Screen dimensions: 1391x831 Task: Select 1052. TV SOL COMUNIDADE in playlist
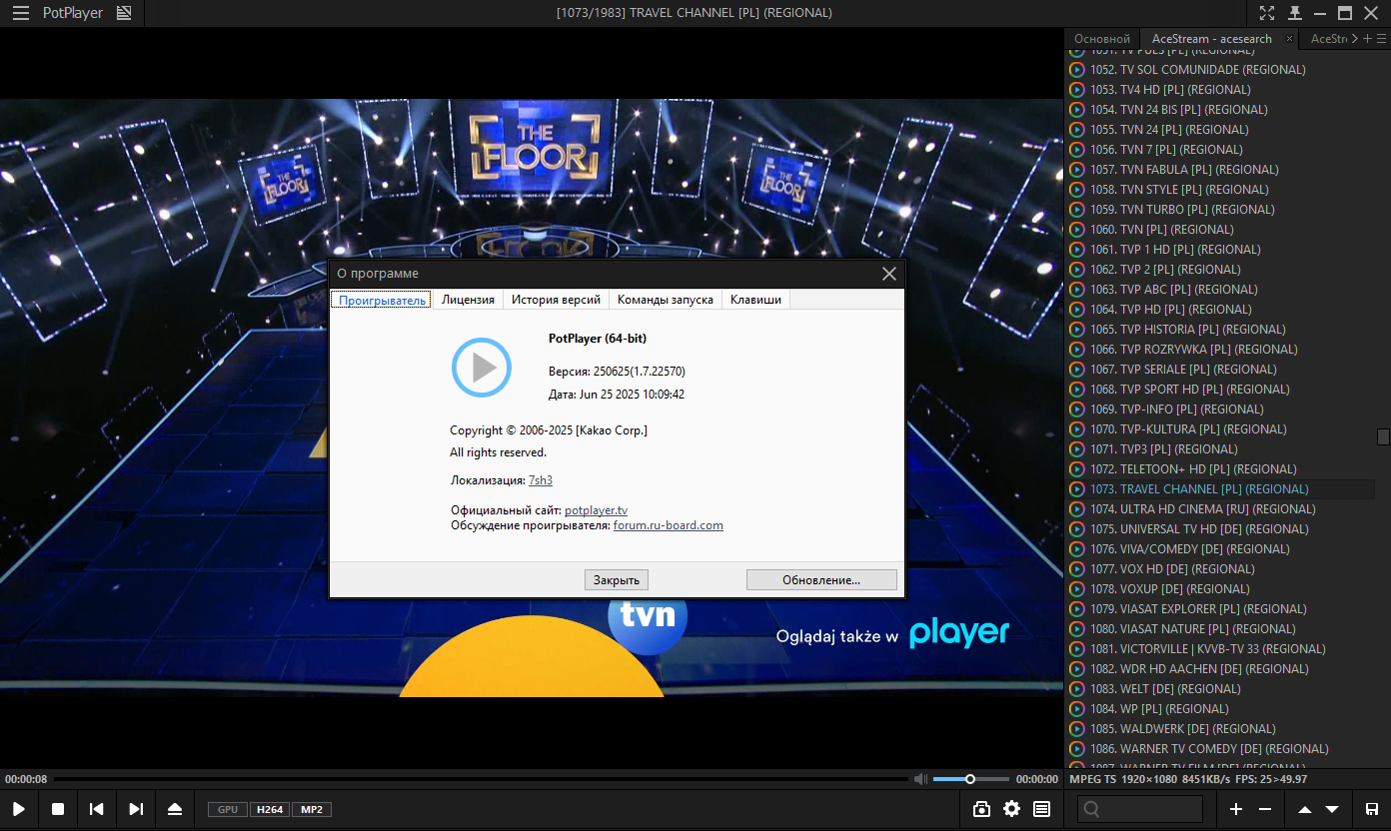[1220, 70]
